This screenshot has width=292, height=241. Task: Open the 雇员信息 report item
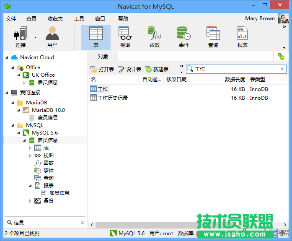tap(55, 193)
